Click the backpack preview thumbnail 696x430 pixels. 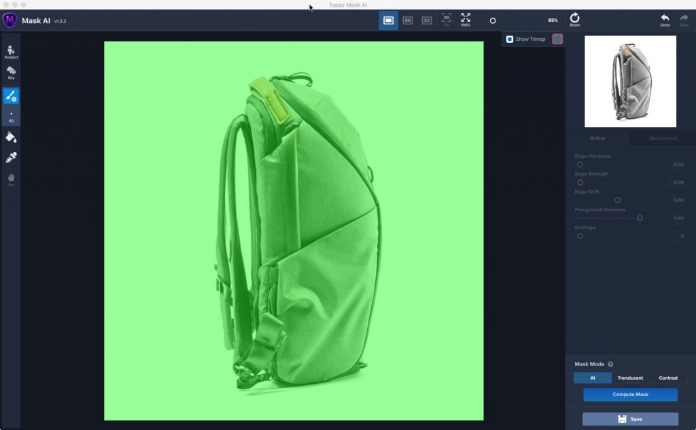pos(630,82)
